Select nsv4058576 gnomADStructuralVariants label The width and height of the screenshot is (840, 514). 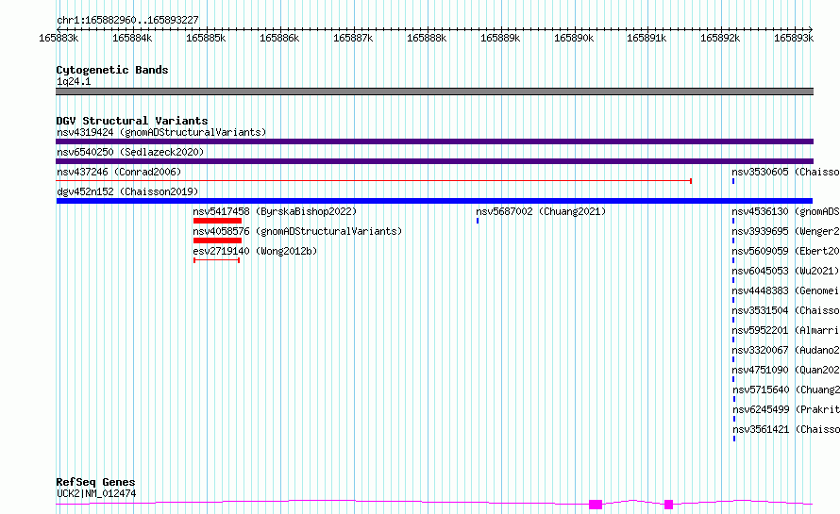[x=297, y=231]
